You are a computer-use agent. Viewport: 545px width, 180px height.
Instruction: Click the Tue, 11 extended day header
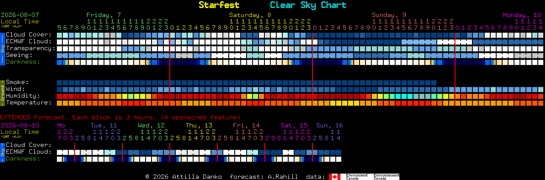pyautogui.click(x=104, y=126)
